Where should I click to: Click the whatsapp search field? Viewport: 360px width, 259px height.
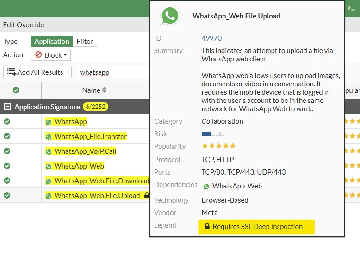coord(112,72)
